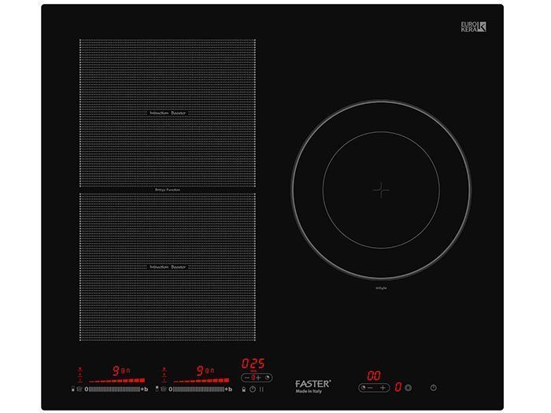The image size is (551, 413).
Task: Toggle the lock icon of the second zone slider
Action: pyautogui.click(x=157, y=389)
